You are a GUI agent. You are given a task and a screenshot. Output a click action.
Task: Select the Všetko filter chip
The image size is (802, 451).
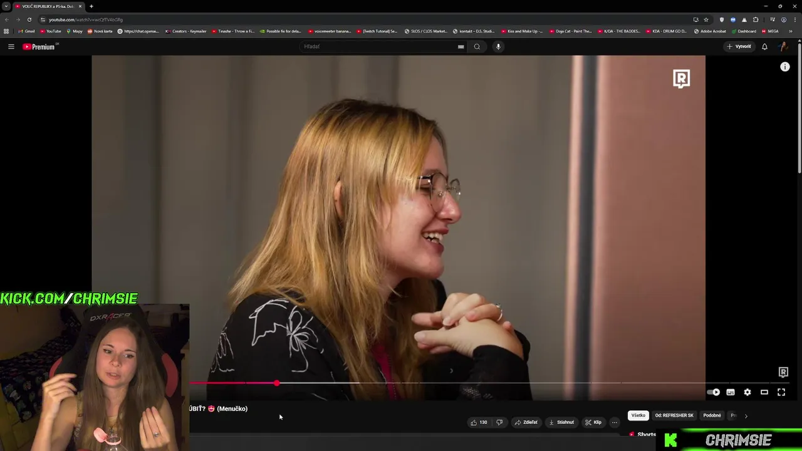coord(638,415)
